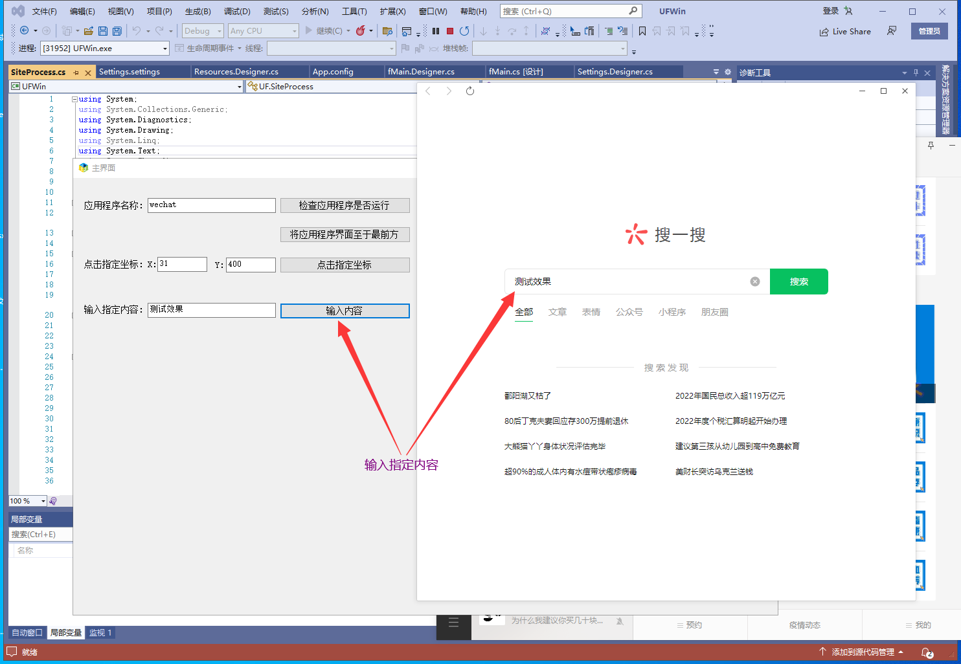Click the Hot Reload flame icon

click(x=361, y=30)
